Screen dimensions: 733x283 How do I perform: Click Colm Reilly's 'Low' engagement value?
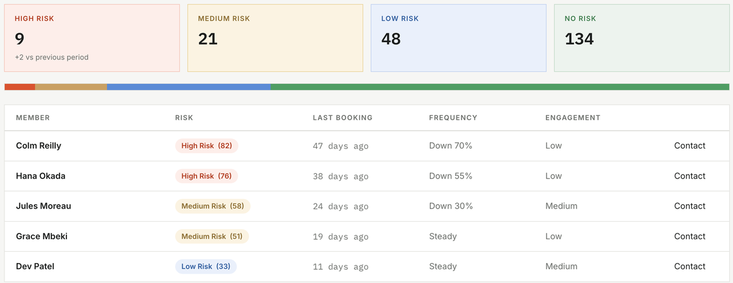553,145
